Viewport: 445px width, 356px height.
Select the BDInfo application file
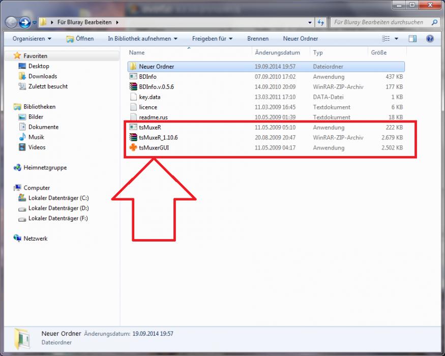(x=266, y=77)
